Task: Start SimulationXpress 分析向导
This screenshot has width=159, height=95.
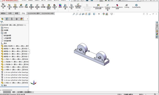Action: [x=98, y=7]
